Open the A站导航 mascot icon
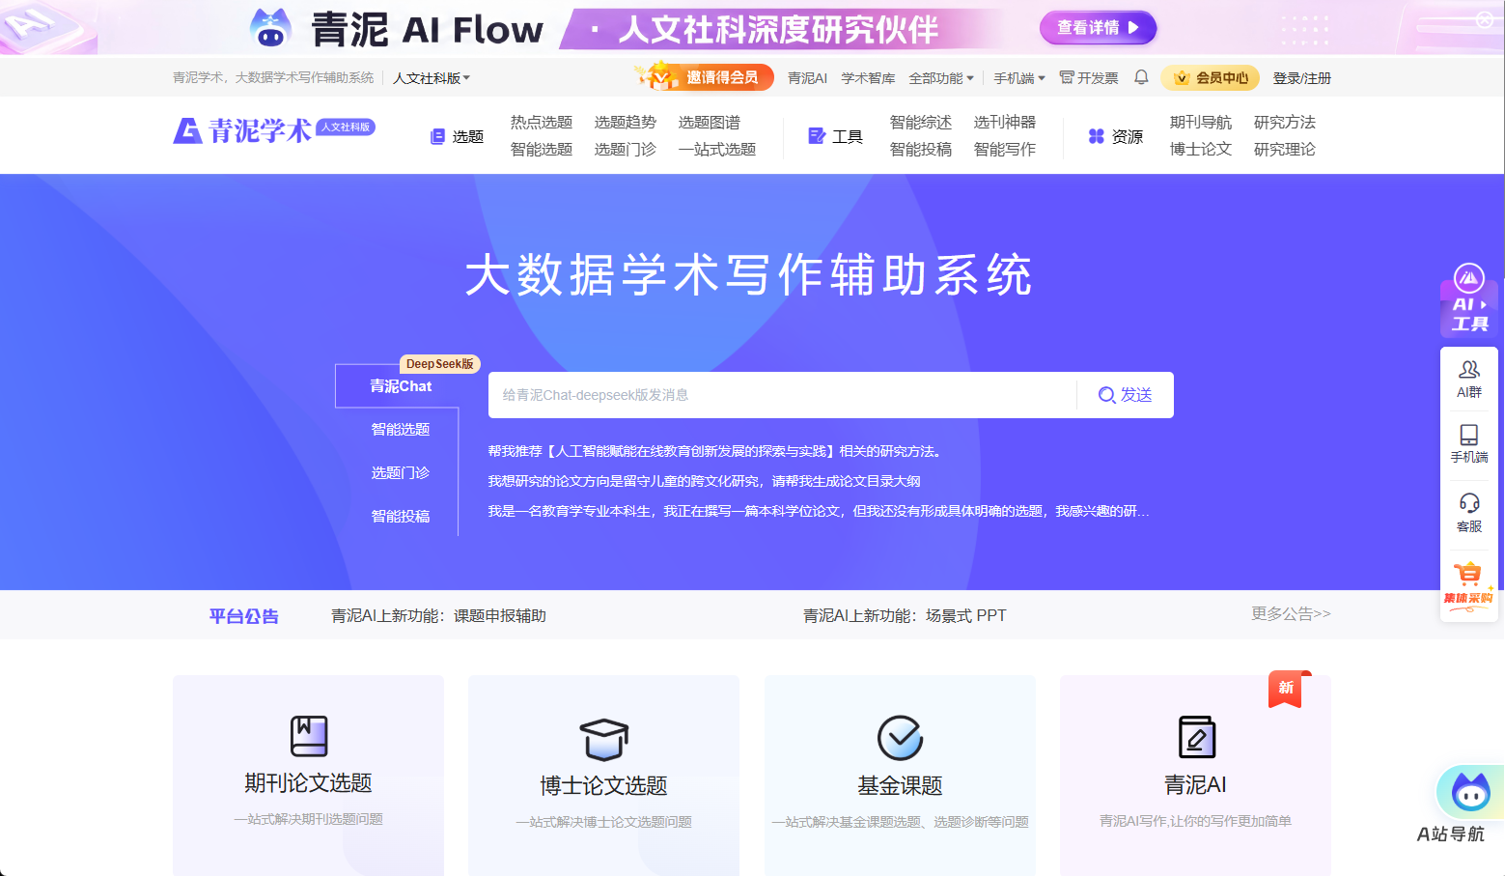The image size is (1505, 876). (x=1468, y=794)
